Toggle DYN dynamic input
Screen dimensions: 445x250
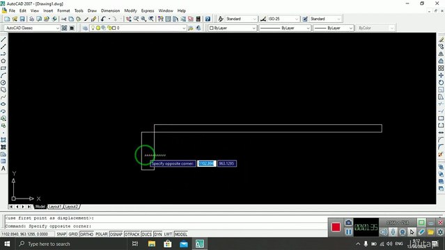pyautogui.click(x=158, y=234)
